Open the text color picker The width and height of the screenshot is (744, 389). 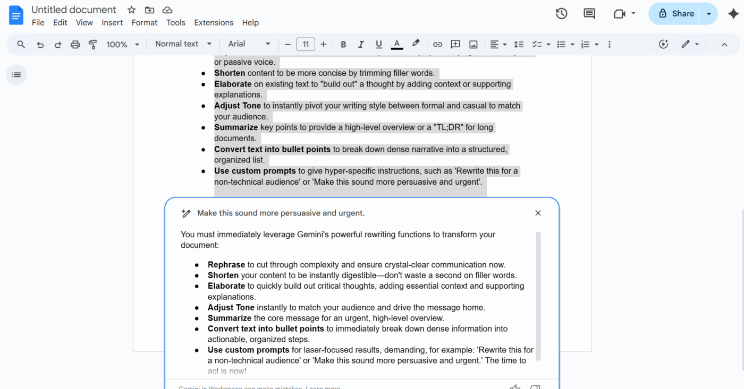point(396,45)
